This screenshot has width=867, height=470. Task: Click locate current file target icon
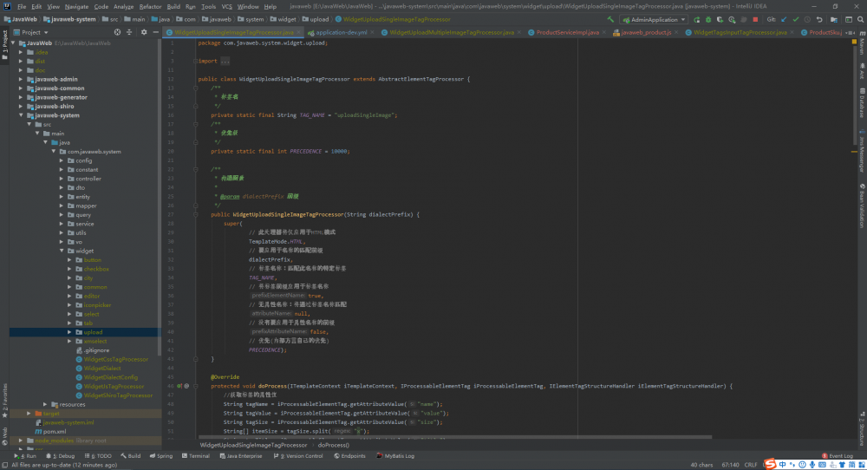119,32
